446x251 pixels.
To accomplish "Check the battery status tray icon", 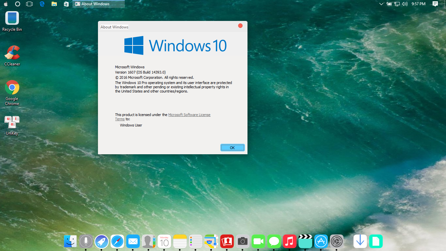I will 389,4.
